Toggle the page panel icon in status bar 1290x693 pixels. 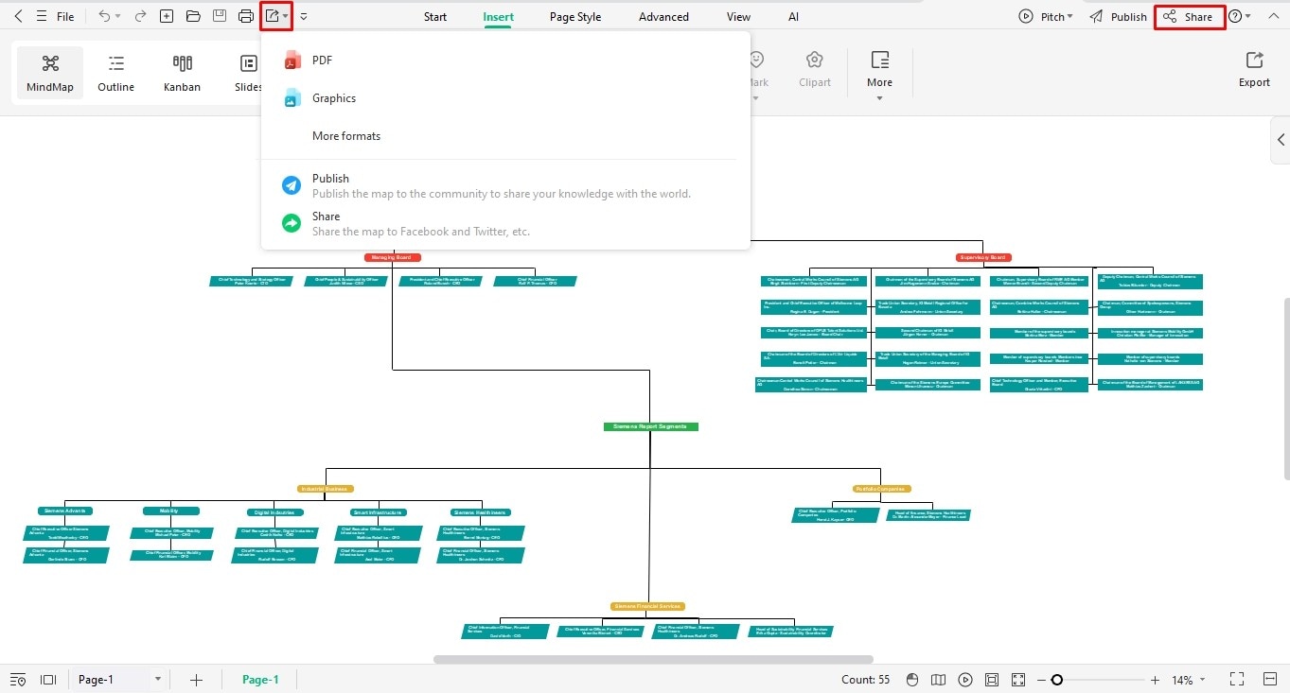pos(48,680)
